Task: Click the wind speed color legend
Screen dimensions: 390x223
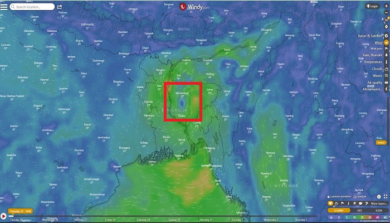Action: pyautogui.click(x=358, y=217)
